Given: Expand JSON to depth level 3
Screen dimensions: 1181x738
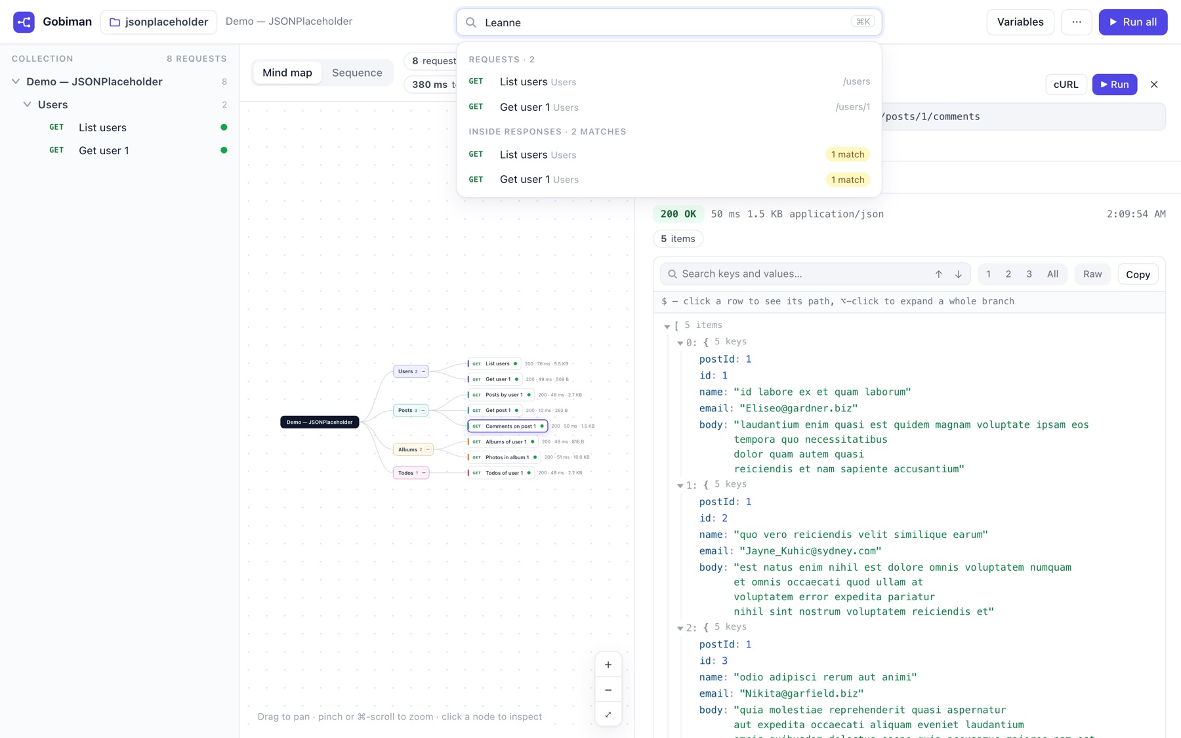Looking at the screenshot, I should [1029, 274].
